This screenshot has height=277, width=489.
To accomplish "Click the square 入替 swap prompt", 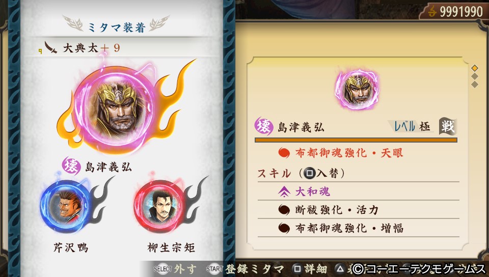I will [x=321, y=173].
